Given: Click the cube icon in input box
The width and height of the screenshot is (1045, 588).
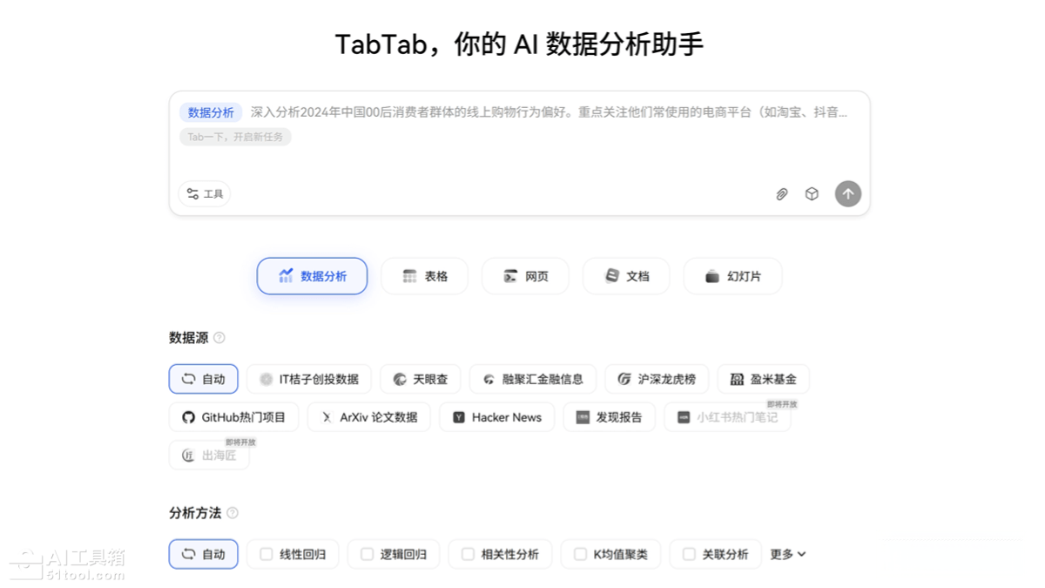Looking at the screenshot, I should 812,194.
